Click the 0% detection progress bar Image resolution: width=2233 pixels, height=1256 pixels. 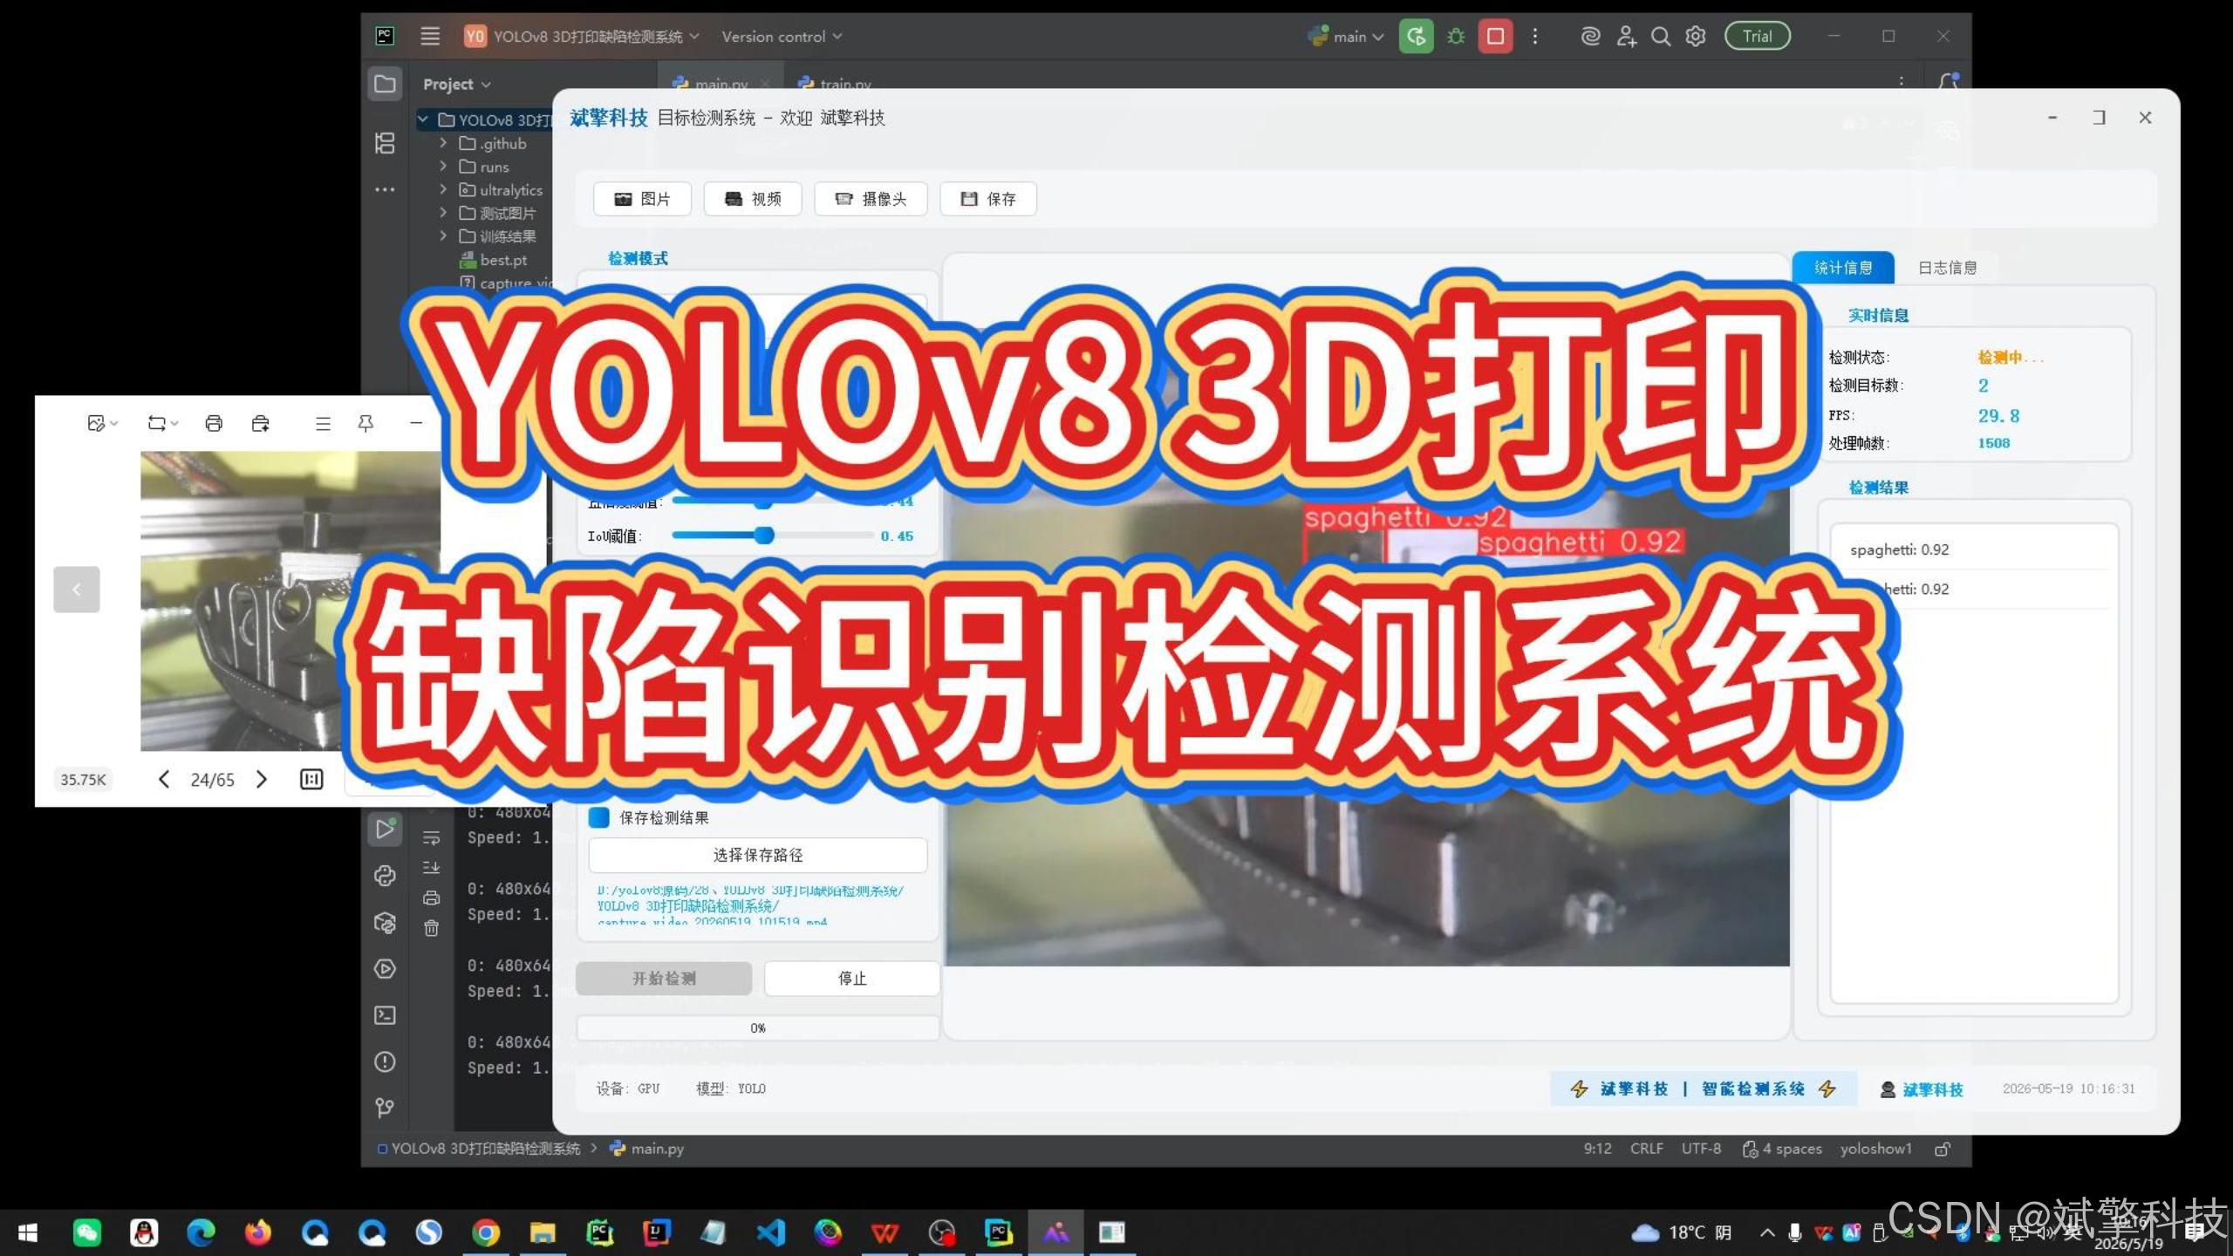(757, 1028)
